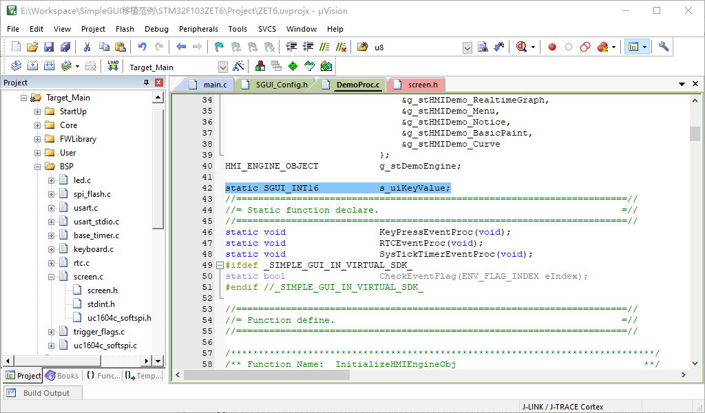The height and width of the screenshot is (413, 705).
Task: Open the Target_Main target dropdown
Action: (223, 67)
